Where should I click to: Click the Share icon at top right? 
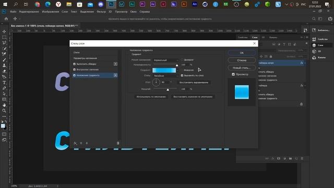click(330, 19)
